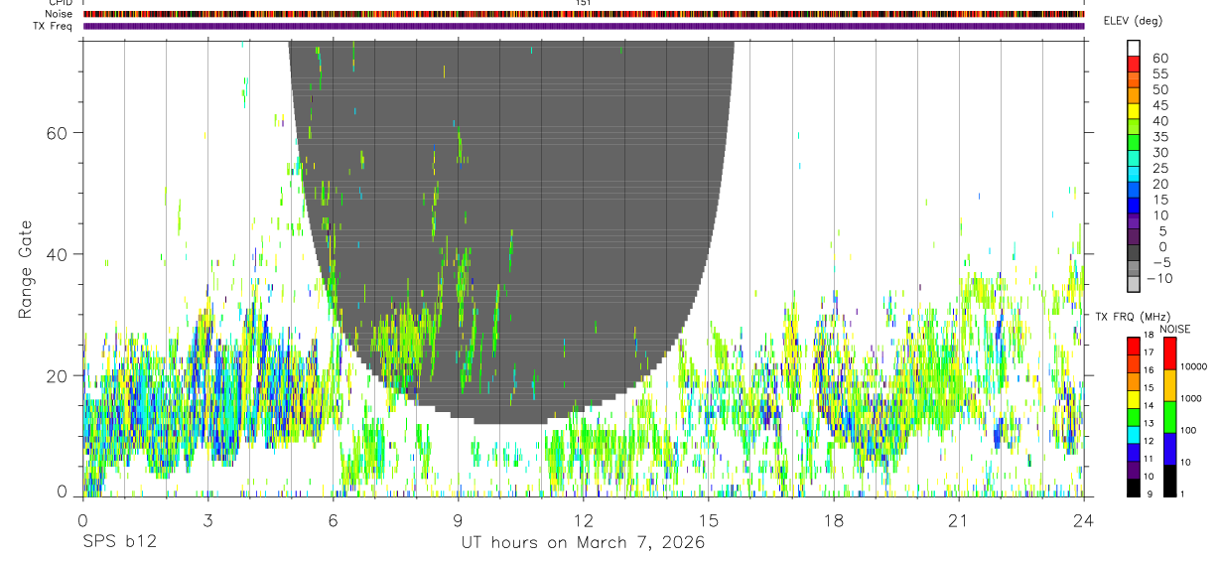Click the 'Noise' strip label above the plot
Image resolution: width=1219 pixels, height=563 pixels.
coord(57,14)
